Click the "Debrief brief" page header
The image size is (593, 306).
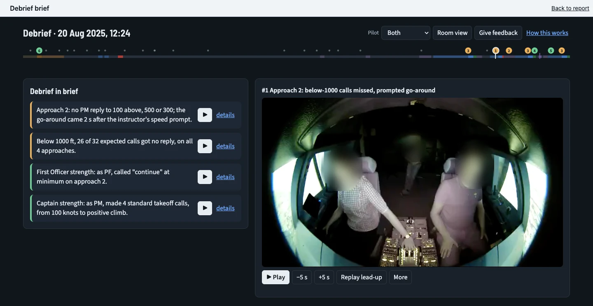[x=30, y=8]
